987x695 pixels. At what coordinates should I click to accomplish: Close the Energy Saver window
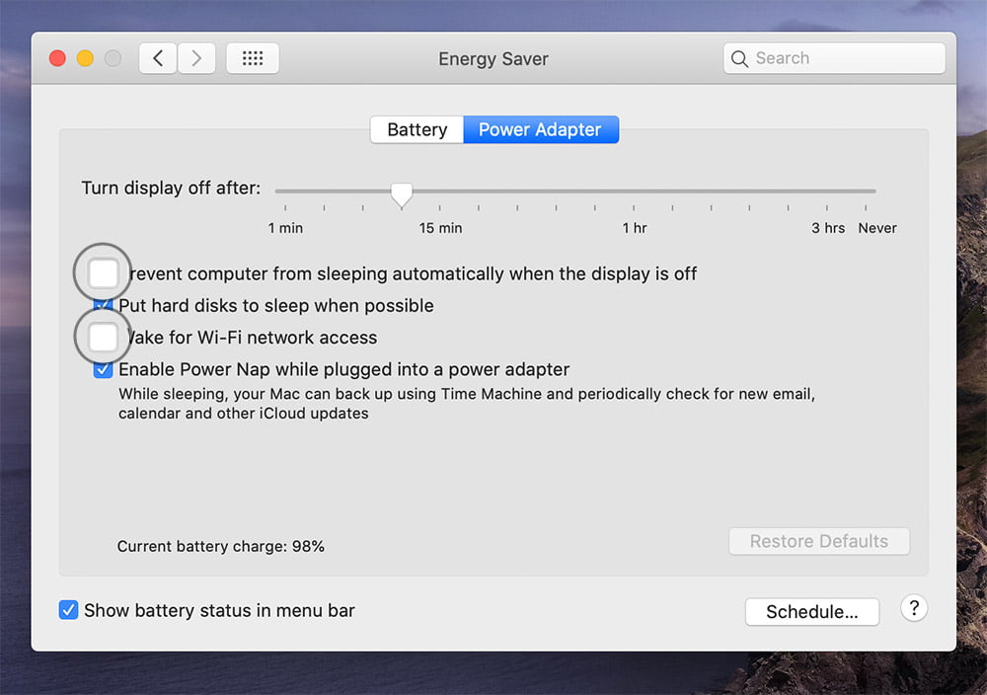coord(57,58)
